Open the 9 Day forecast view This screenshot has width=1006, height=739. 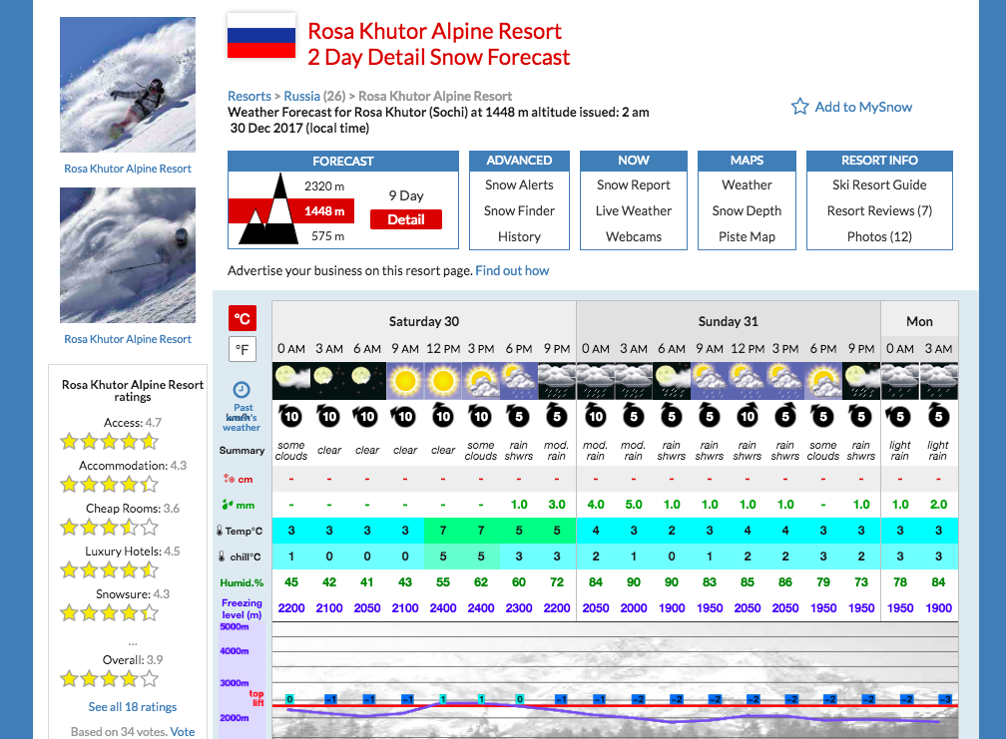406,195
